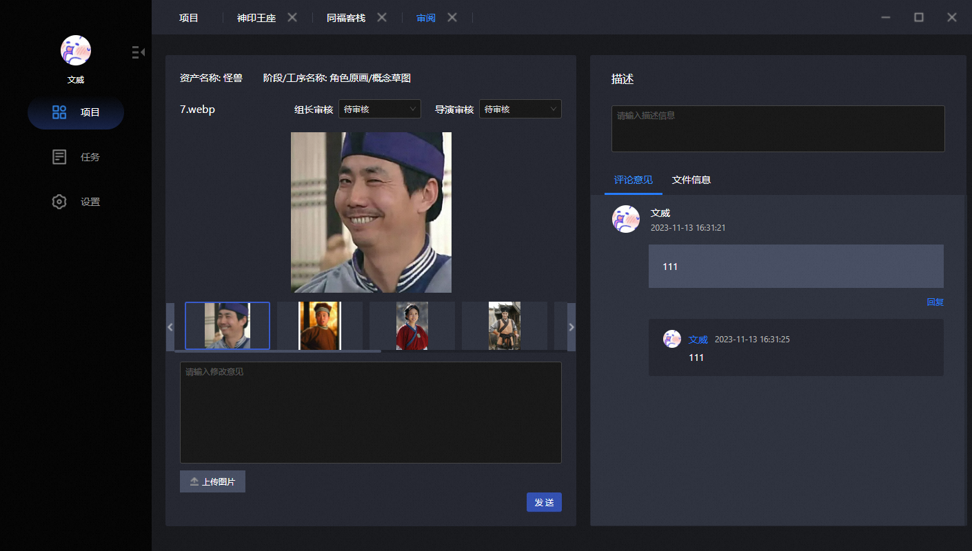Switch to the 同福客栈 tab

[x=346, y=18]
